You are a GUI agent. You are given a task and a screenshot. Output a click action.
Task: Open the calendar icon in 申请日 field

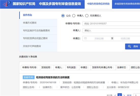tap(86, 38)
